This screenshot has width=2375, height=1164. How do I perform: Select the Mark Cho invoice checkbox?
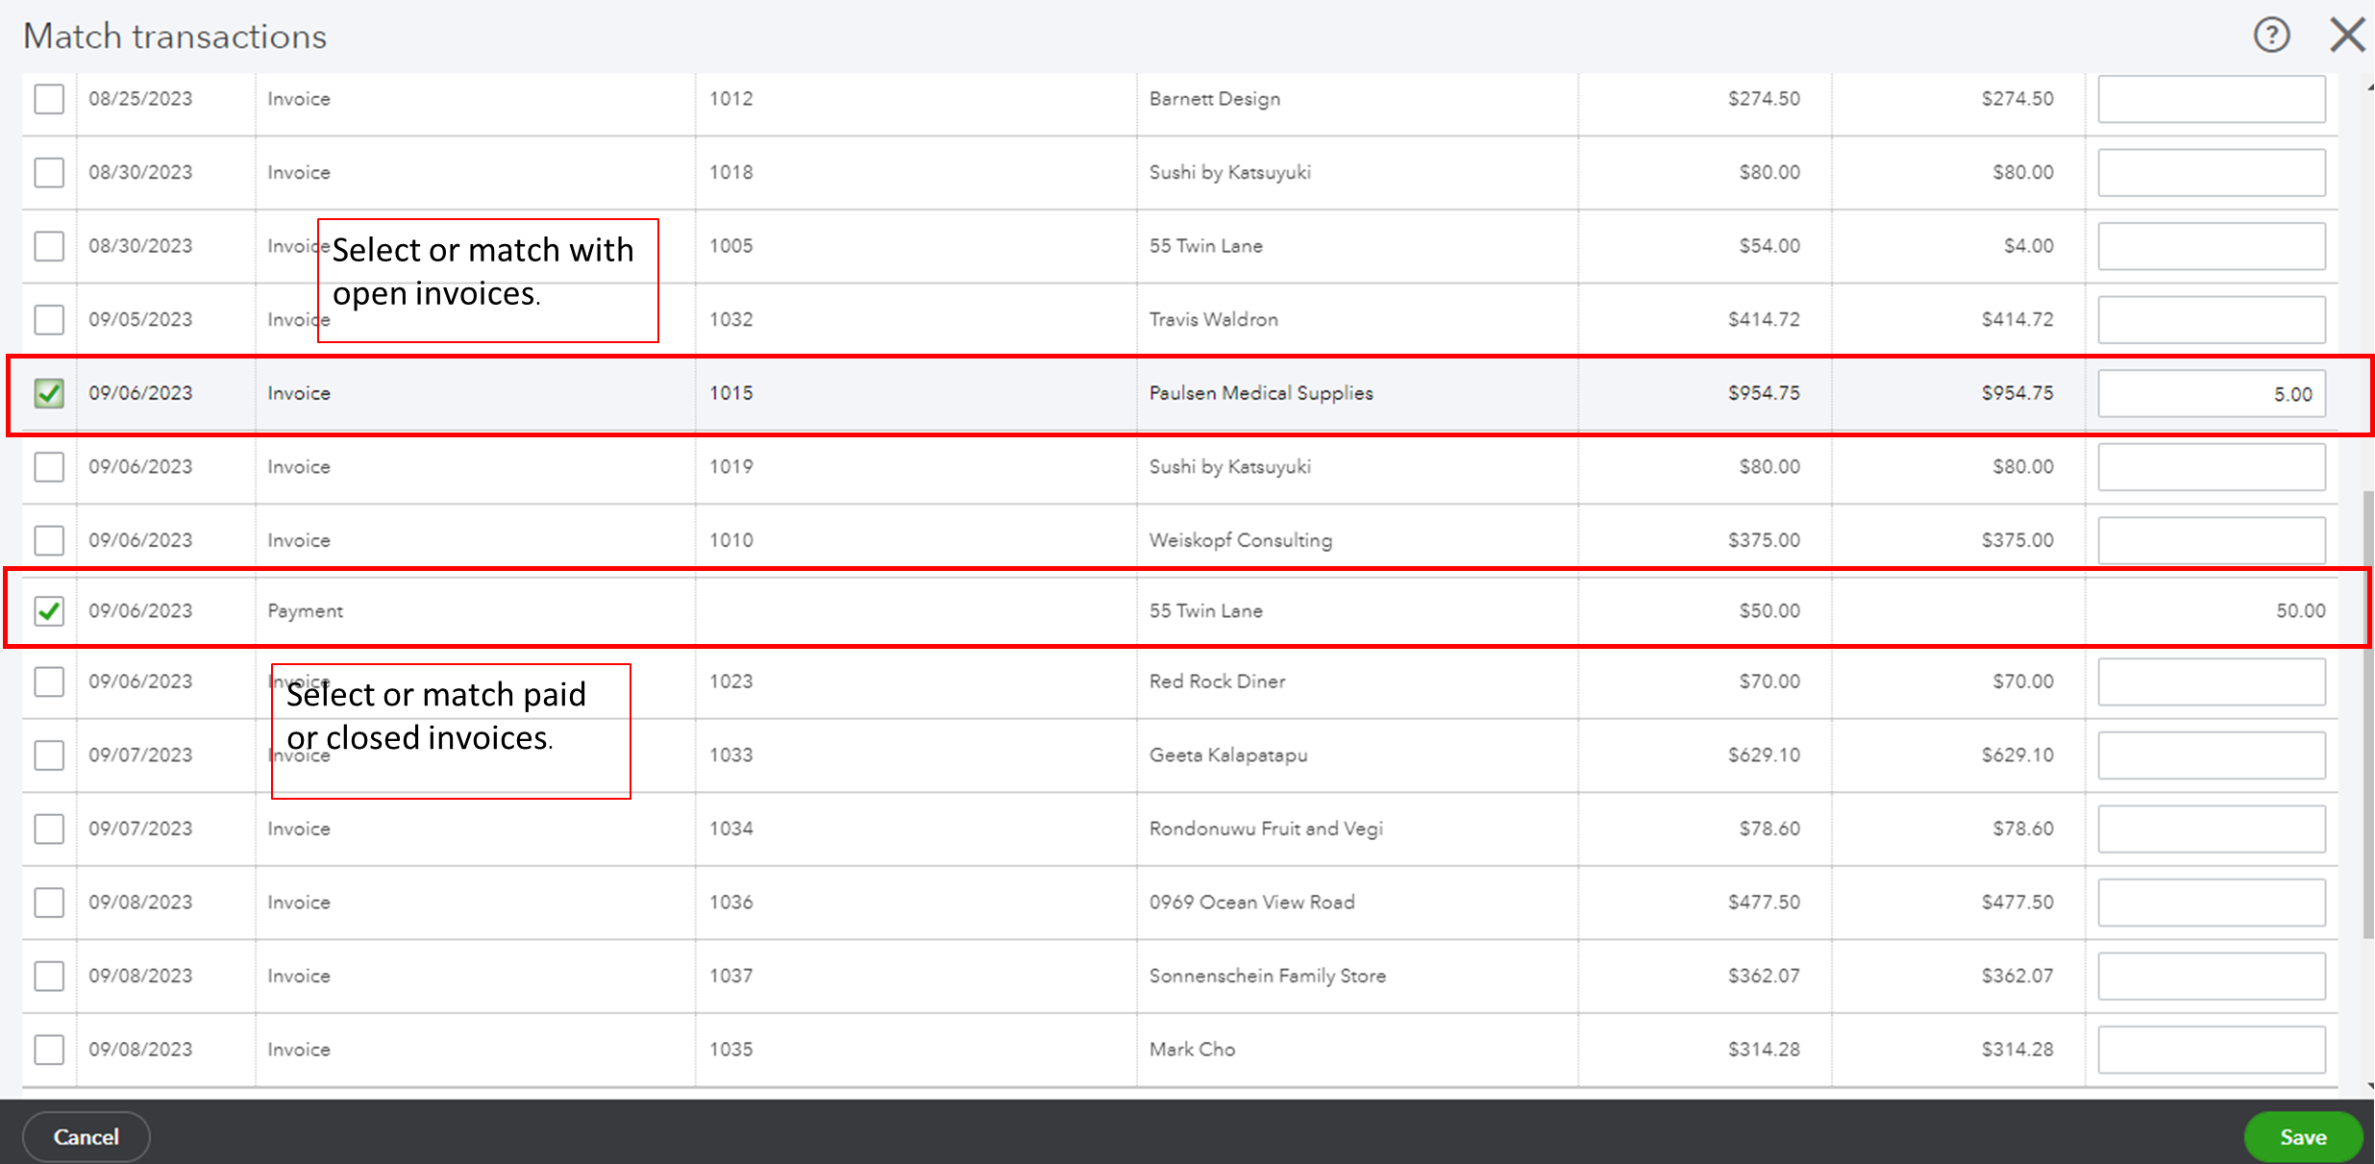pyautogui.click(x=49, y=1049)
